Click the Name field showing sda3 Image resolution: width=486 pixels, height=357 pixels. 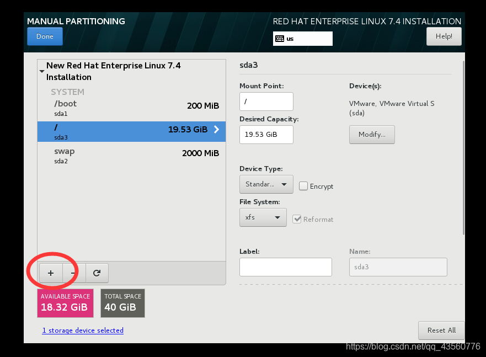[x=398, y=267]
